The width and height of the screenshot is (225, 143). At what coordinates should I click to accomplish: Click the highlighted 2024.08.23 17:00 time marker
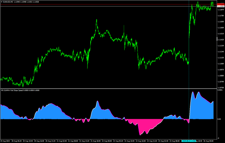click(189, 141)
